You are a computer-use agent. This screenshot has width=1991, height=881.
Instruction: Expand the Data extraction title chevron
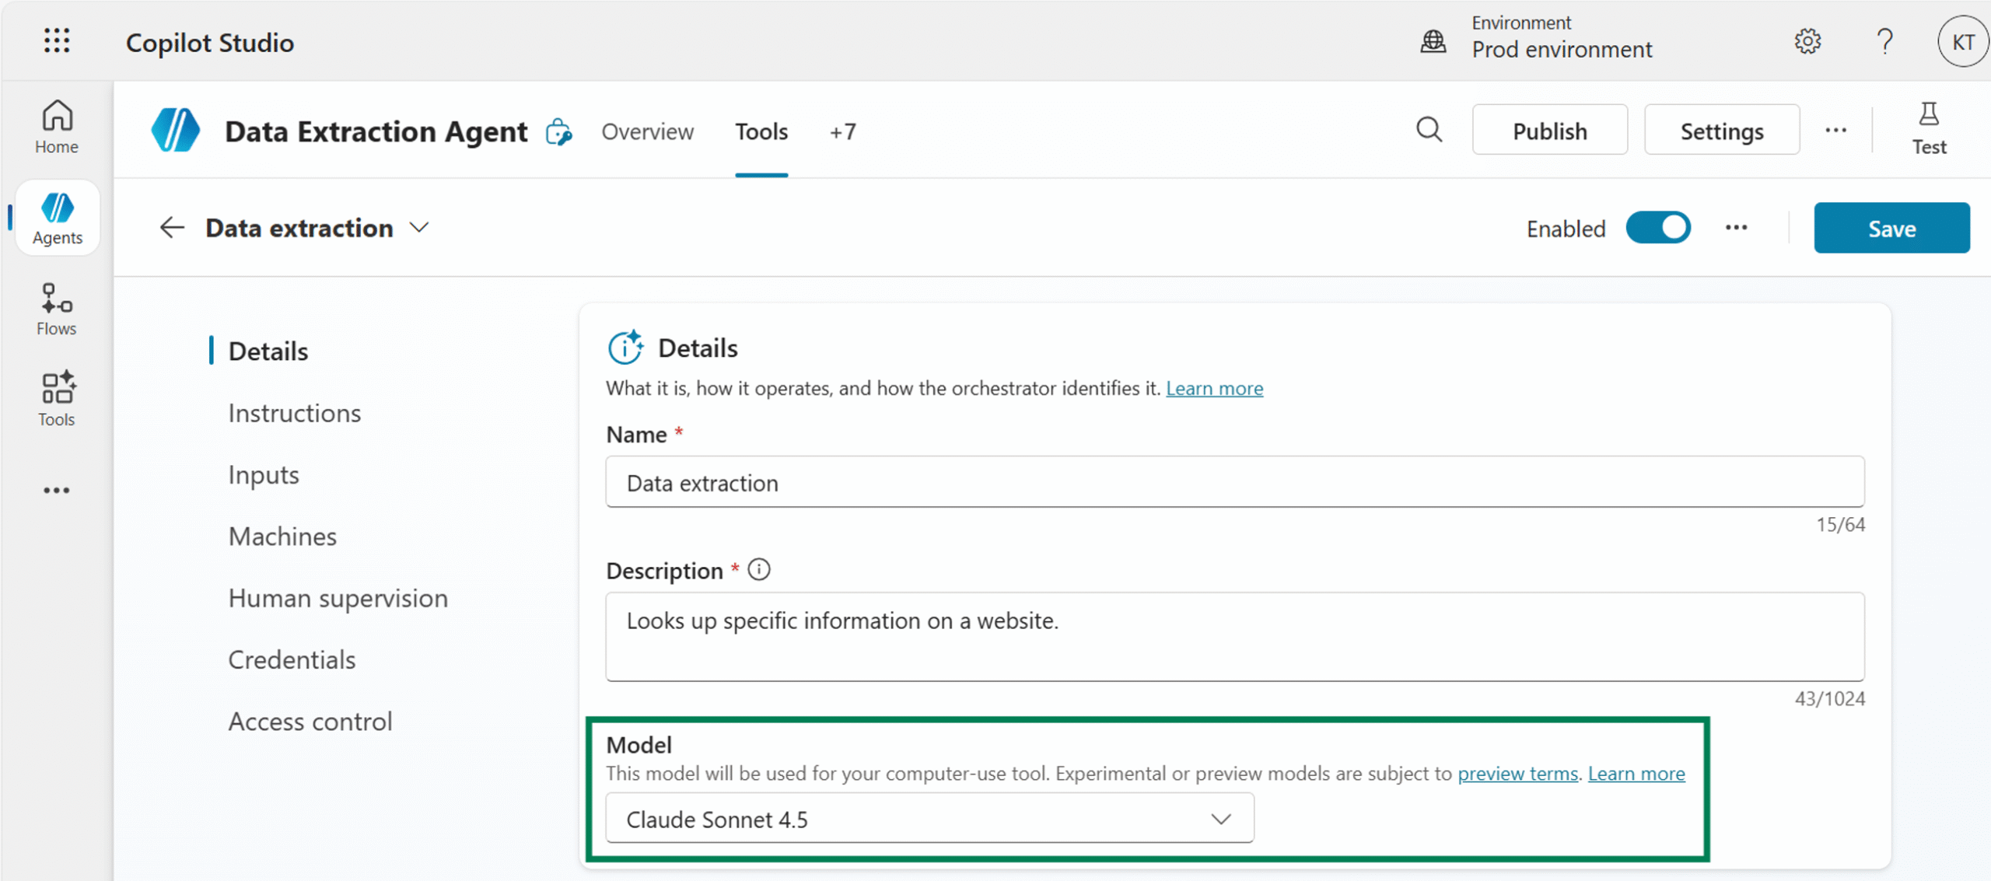pyautogui.click(x=420, y=228)
